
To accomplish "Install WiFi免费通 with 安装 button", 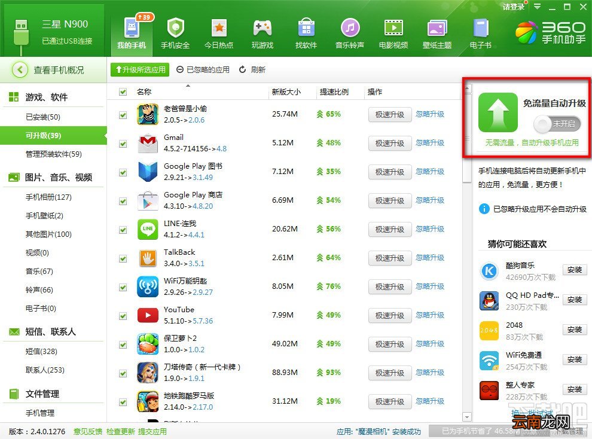I will click(x=574, y=359).
